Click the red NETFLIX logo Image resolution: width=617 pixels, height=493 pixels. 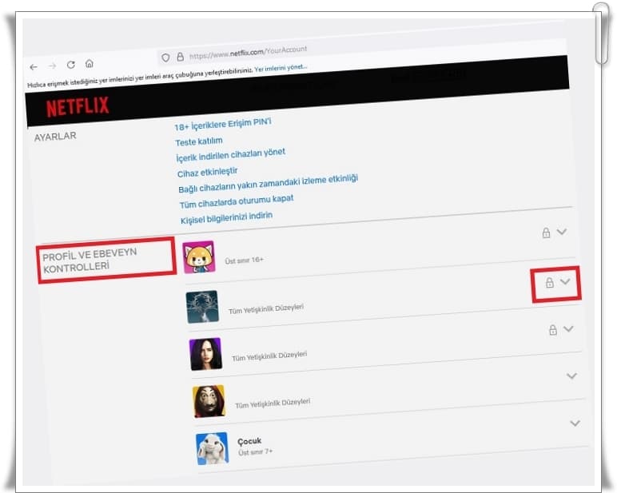coord(78,106)
